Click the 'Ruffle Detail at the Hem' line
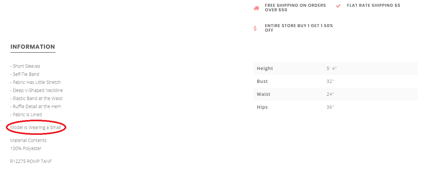Image resolution: width=426 pixels, height=181 pixels. click(x=36, y=106)
